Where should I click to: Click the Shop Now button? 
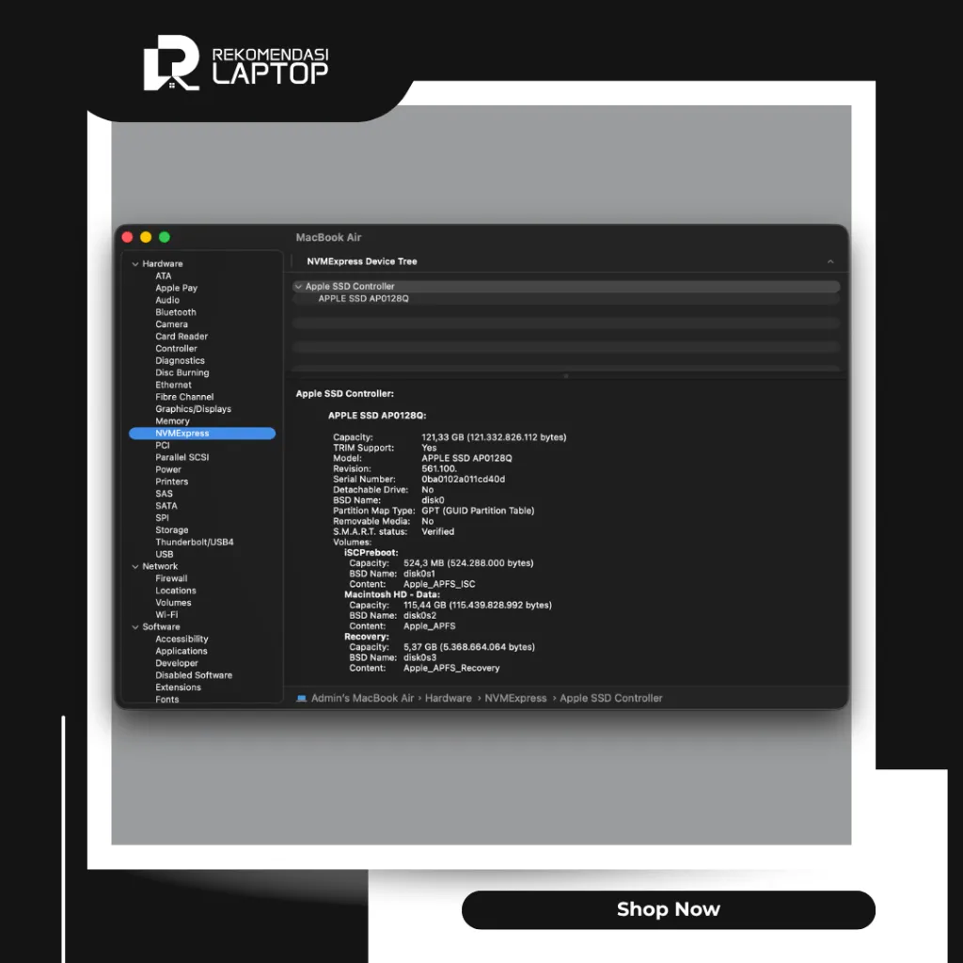[669, 909]
